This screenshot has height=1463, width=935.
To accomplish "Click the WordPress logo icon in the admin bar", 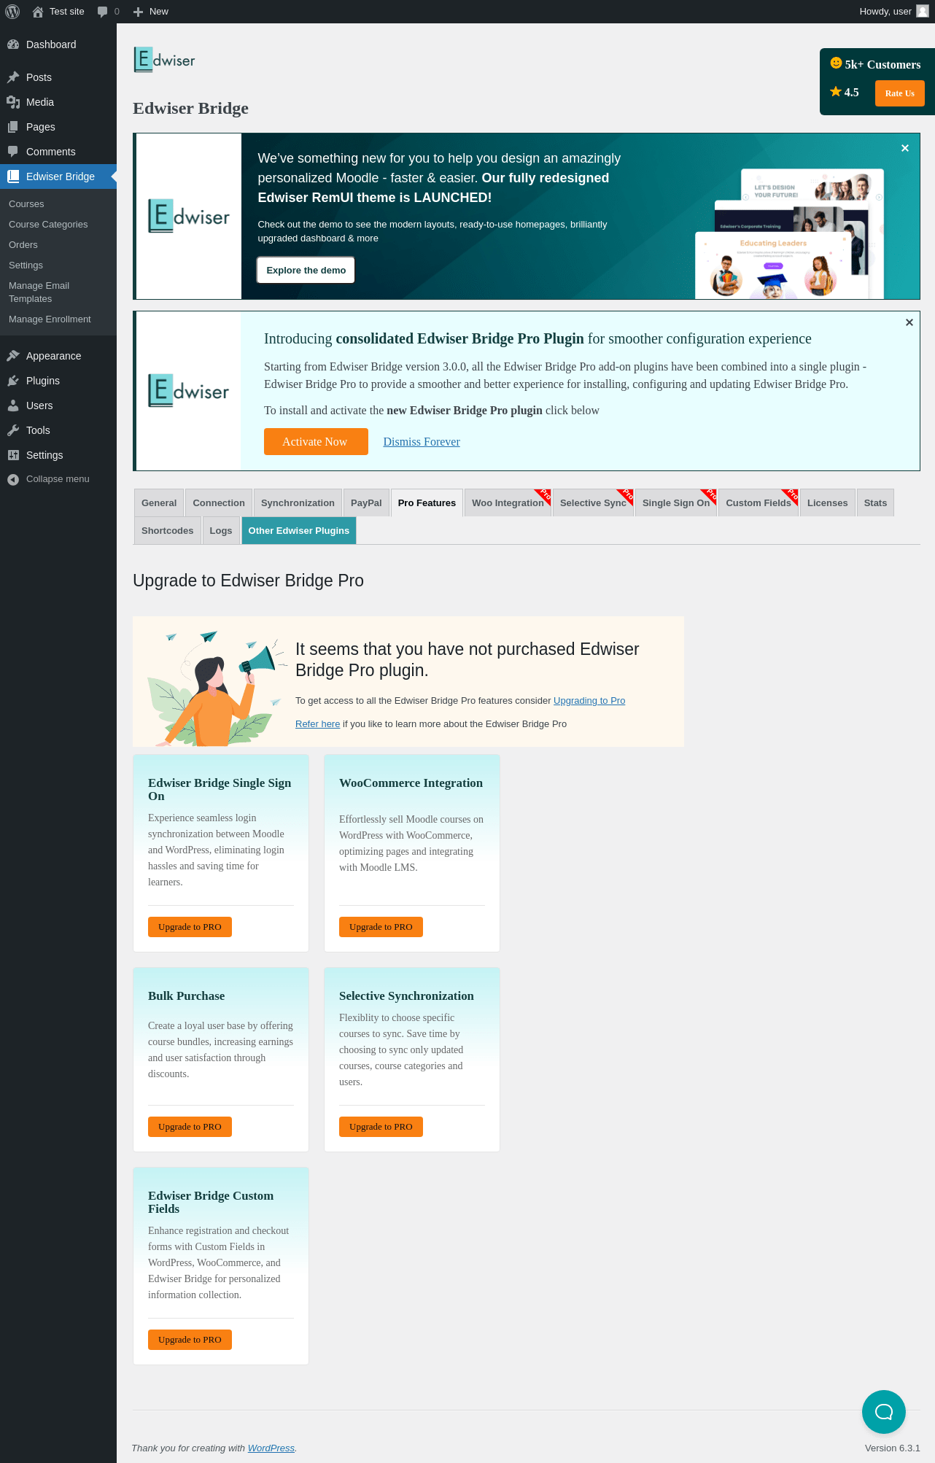I will tap(12, 12).
